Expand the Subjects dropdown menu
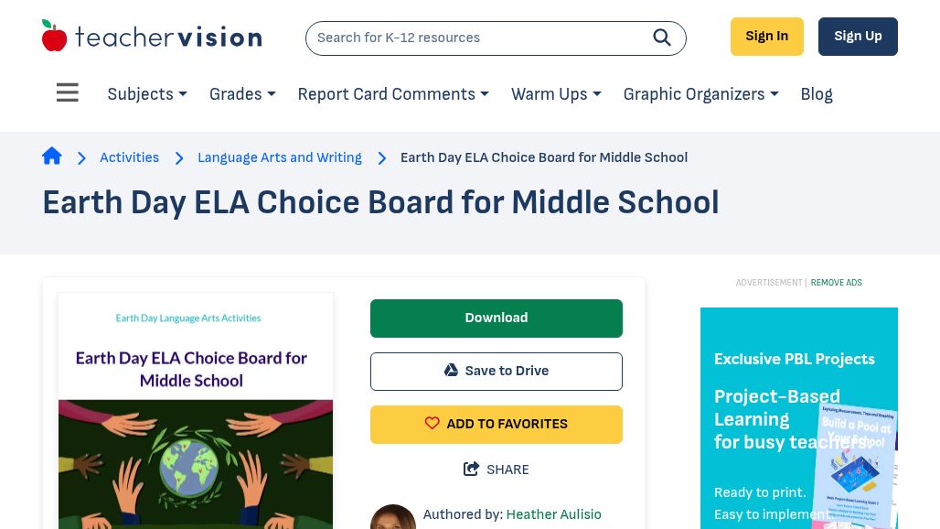 point(147,94)
